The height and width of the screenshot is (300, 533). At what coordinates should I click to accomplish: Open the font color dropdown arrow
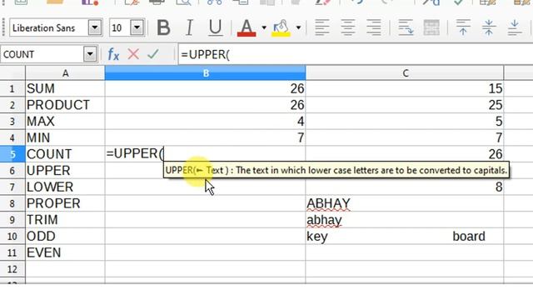tap(264, 27)
